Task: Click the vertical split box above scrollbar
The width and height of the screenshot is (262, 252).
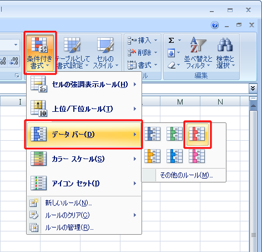Action: [x=253, y=98]
